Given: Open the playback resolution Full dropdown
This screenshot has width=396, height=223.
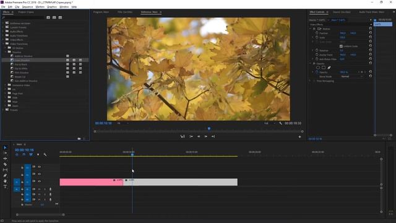Looking at the screenshot, I should 270,123.
